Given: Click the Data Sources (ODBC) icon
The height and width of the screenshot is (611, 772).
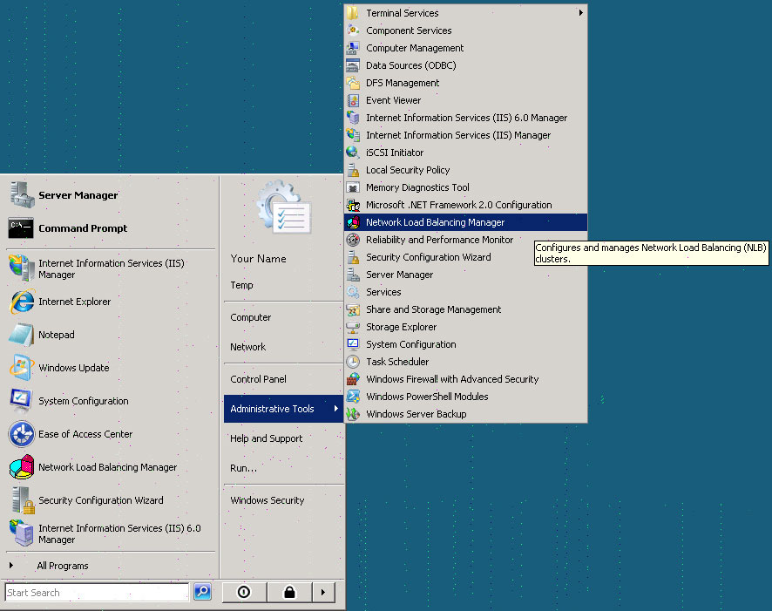Looking at the screenshot, I should pos(353,65).
